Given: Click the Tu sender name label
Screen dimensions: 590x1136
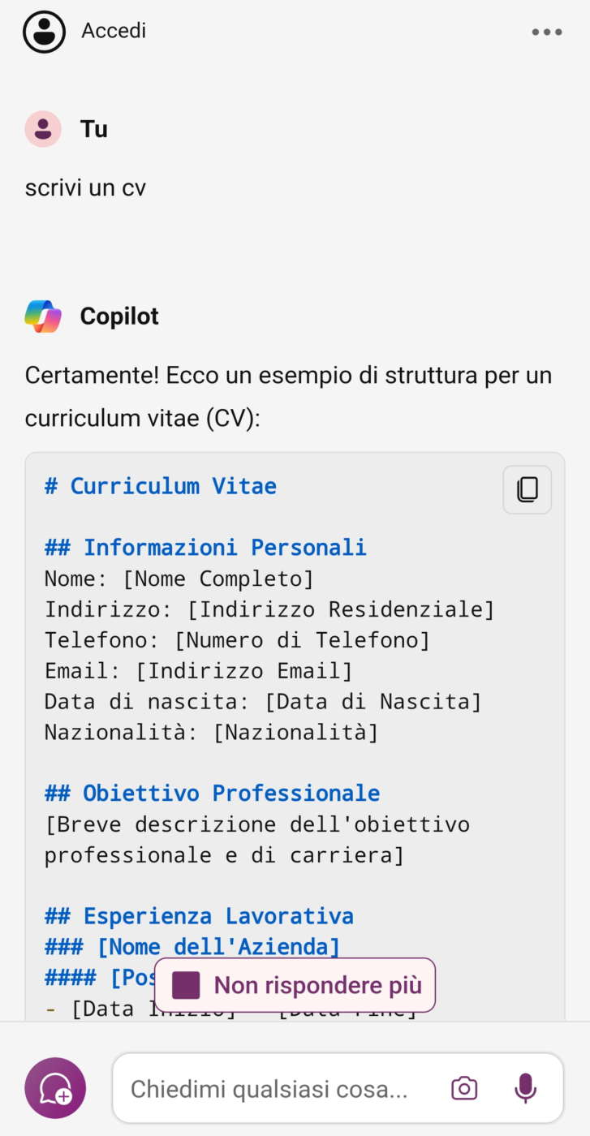Looking at the screenshot, I should [94, 129].
